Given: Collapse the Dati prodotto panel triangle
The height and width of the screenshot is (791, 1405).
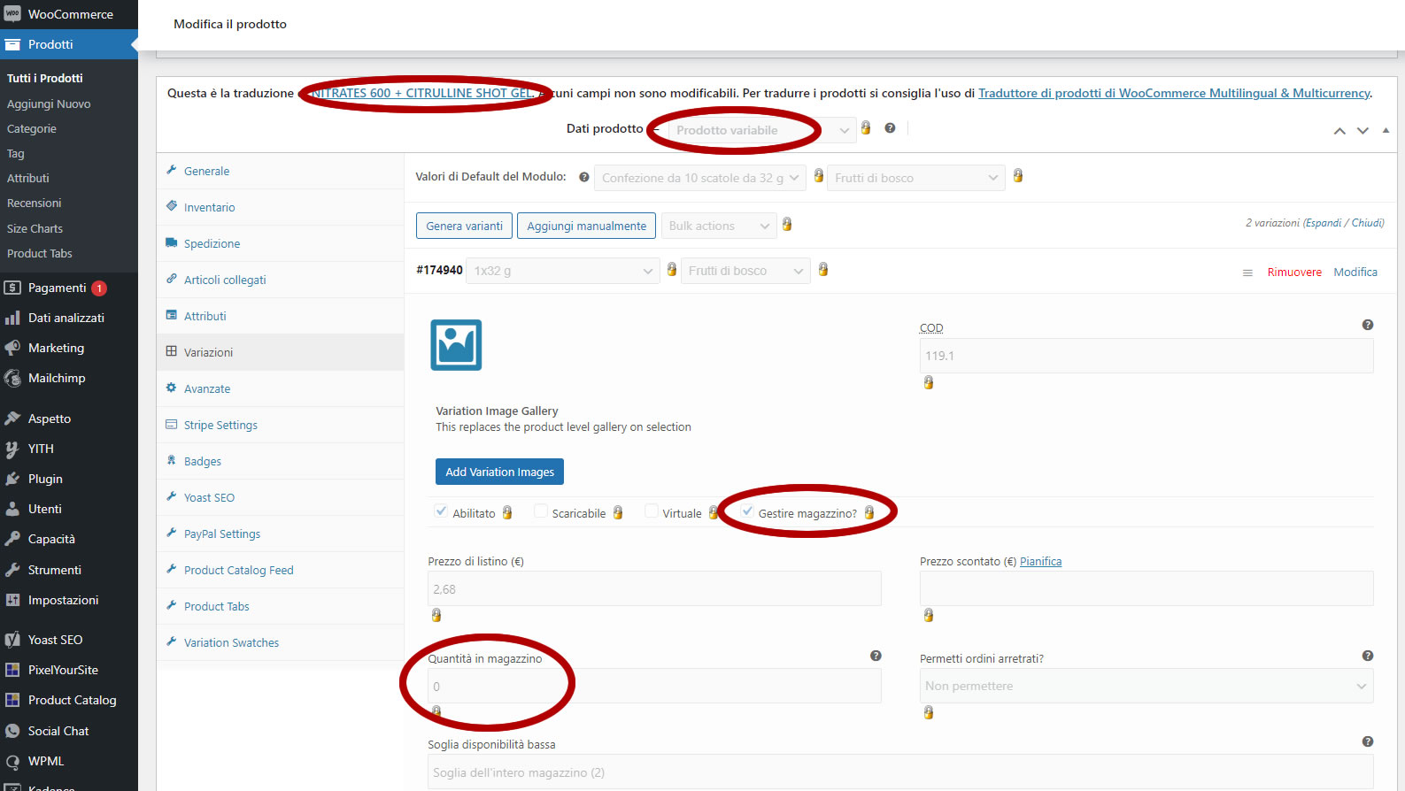Looking at the screenshot, I should coord(1386,131).
